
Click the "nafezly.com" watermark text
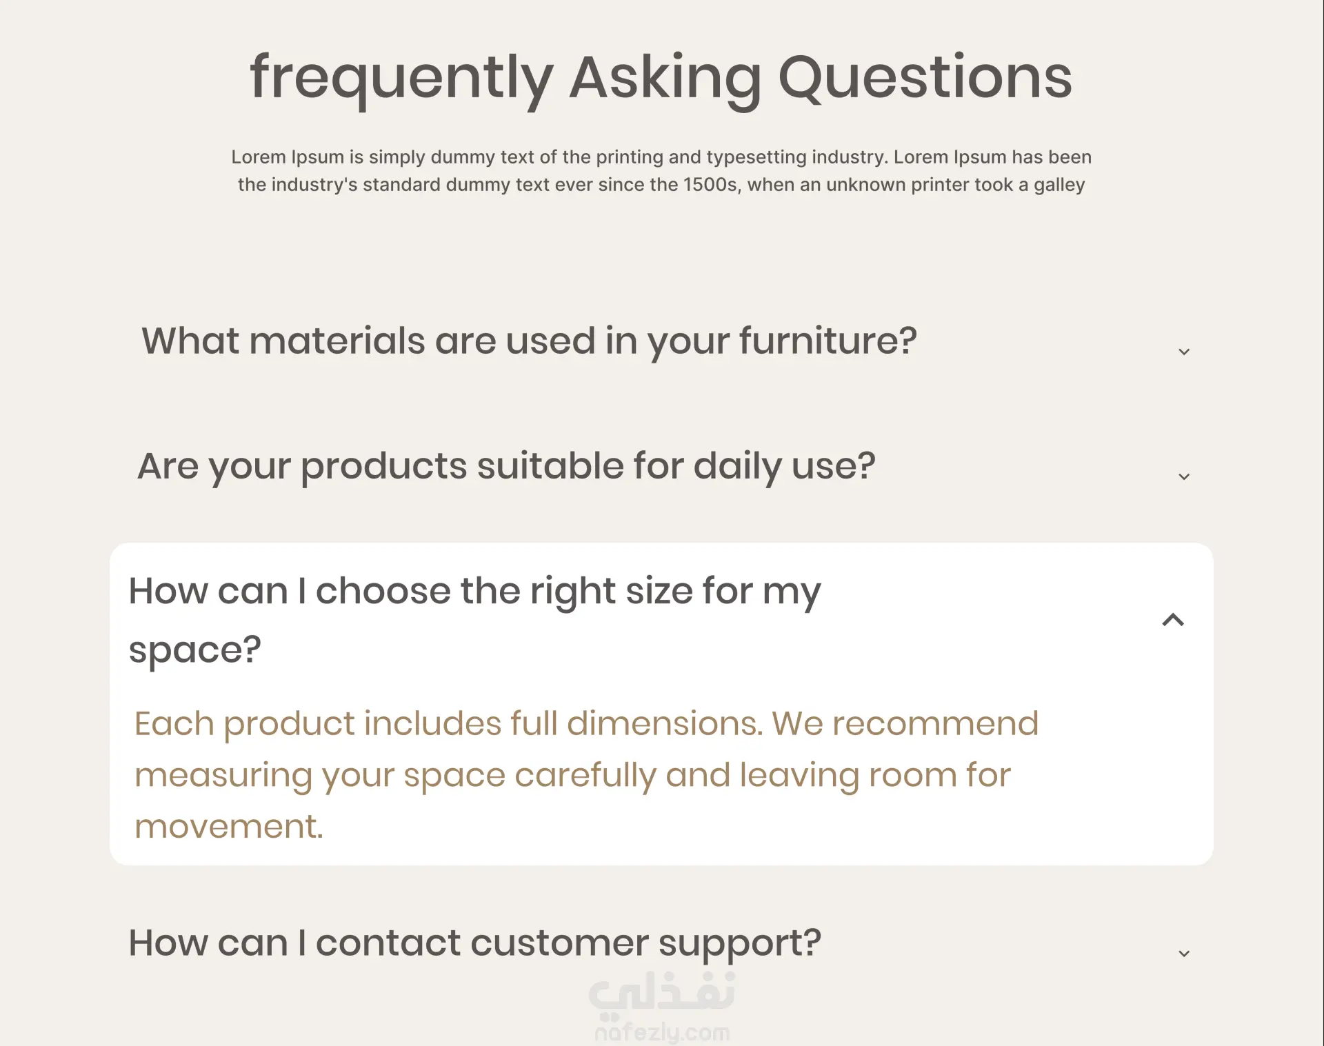pos(661,1032)
